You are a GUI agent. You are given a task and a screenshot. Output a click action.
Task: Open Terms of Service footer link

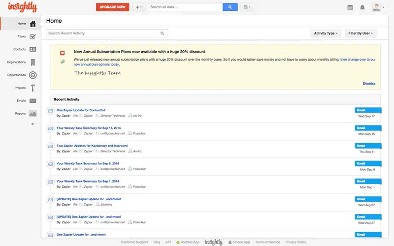[267, 242]
